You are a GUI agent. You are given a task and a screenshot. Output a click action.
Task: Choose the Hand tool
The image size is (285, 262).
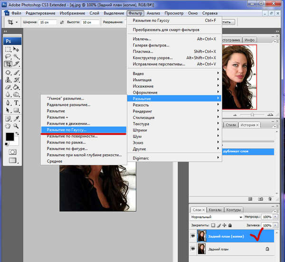pos(8,126)
